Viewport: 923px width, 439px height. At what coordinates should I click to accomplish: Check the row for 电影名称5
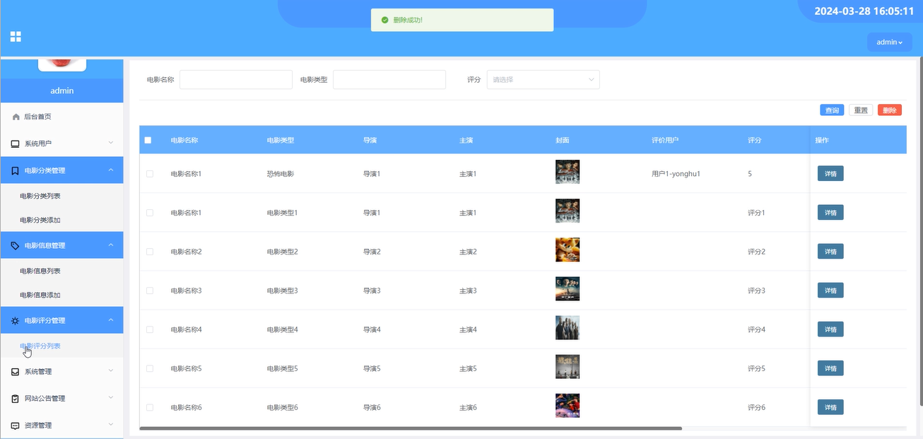[x=150, y=368]
